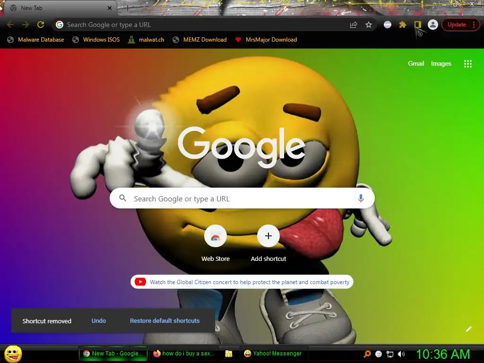The height and width of the screenshot is (363, 484).
Task: Switch to Yahoo! Messenger taskbar item
Action: coord(273,354)
